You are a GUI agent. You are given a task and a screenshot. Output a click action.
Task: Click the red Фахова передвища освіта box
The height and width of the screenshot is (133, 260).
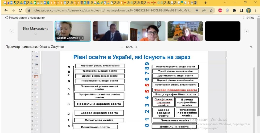(x=175, y=90)
